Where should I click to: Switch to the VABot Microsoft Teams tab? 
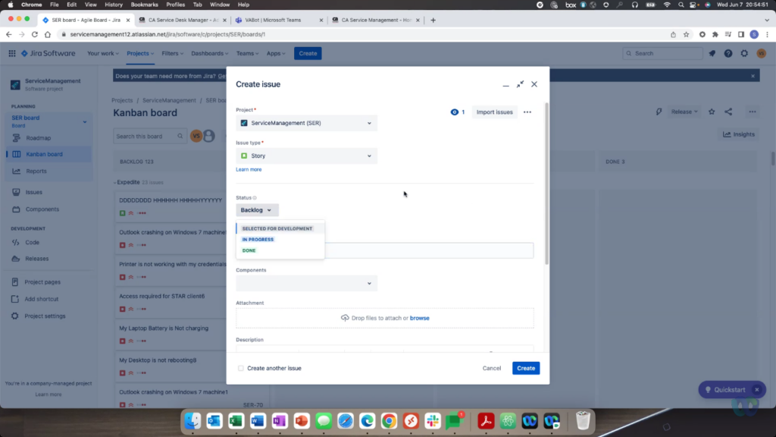pos(280,20)
